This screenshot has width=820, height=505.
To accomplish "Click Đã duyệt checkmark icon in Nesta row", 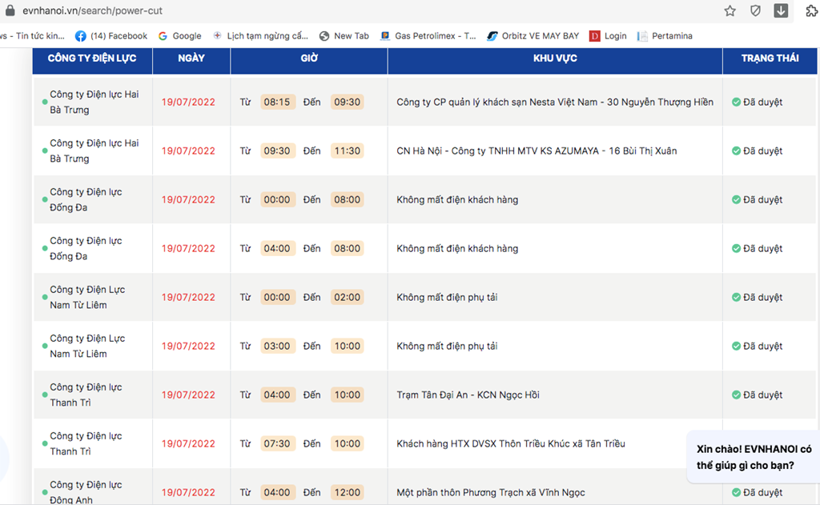I will 737,102.
